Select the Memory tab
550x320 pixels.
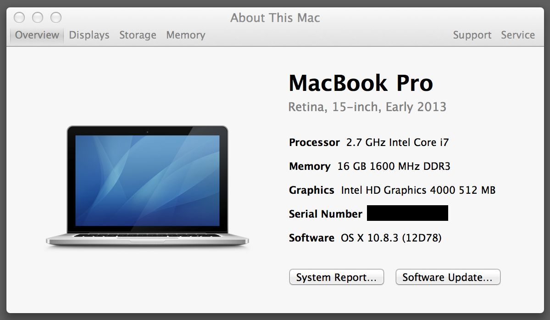(x=185, y=35)
